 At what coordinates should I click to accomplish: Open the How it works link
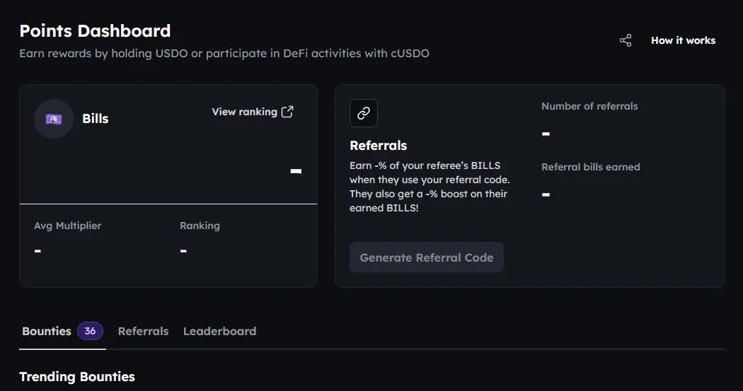pyautogui.click(x=683, y=40)
